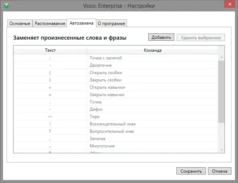Click the Команда column header

tap(153, 50)
